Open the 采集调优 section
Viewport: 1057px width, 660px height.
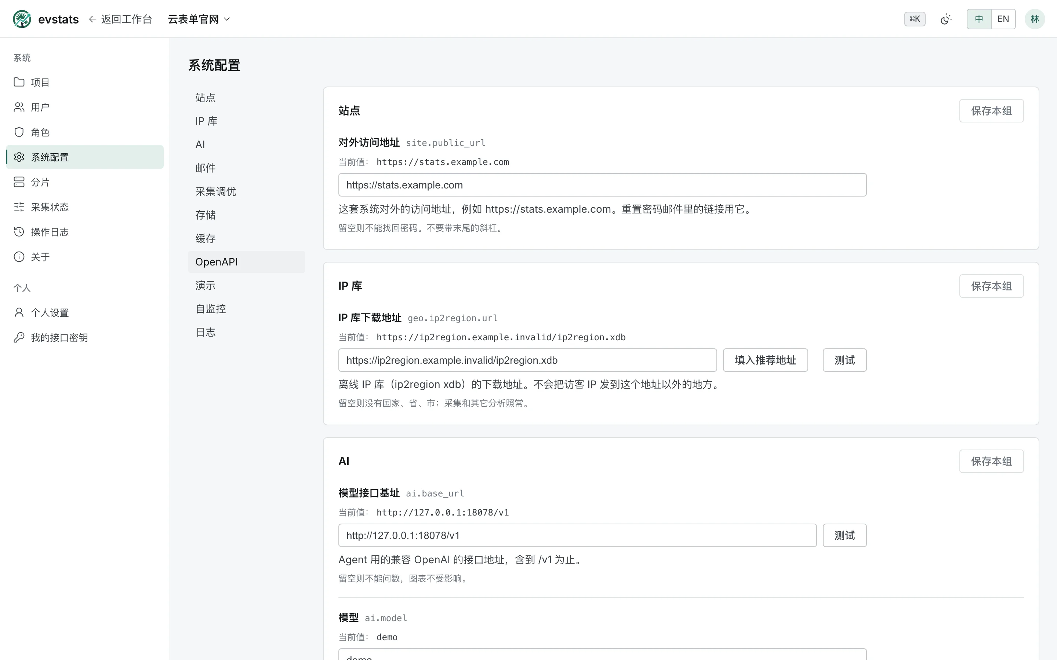246,191
